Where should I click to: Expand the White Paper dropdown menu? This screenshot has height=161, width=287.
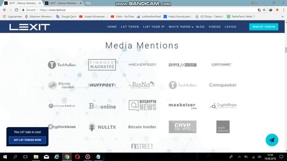[181, 27]
